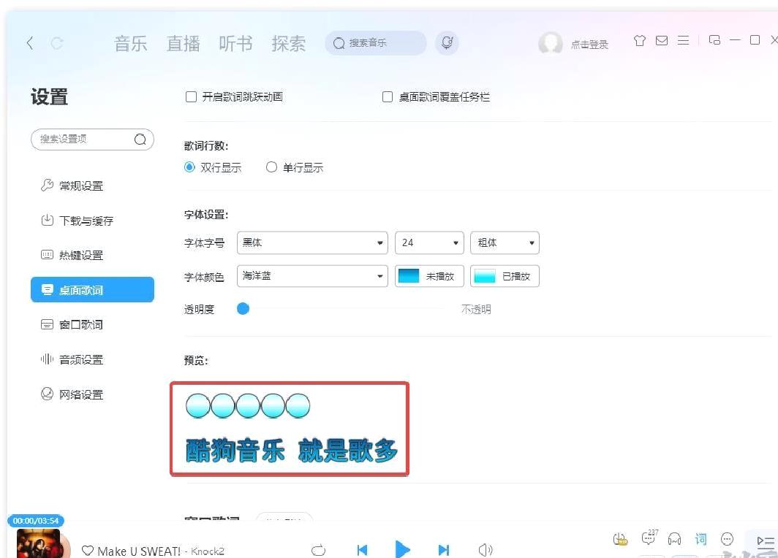Toggle the loop playback mode icon
The image size is (778, 558).
pos(319,550)
